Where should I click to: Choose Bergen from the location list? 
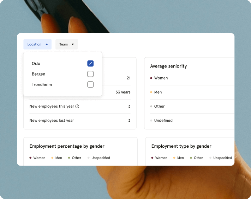[38, 74]
